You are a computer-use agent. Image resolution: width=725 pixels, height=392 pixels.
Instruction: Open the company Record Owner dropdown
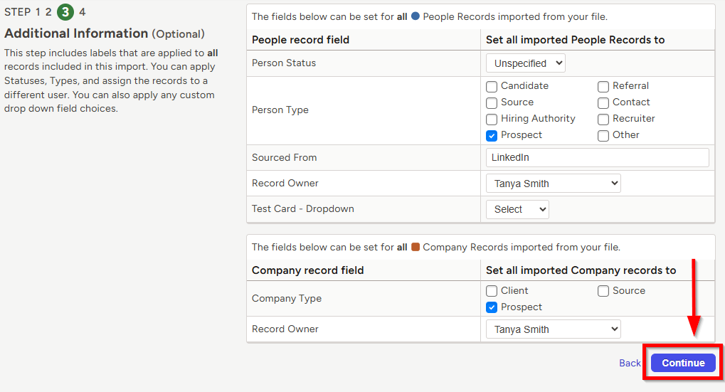(x=554, y=329)
